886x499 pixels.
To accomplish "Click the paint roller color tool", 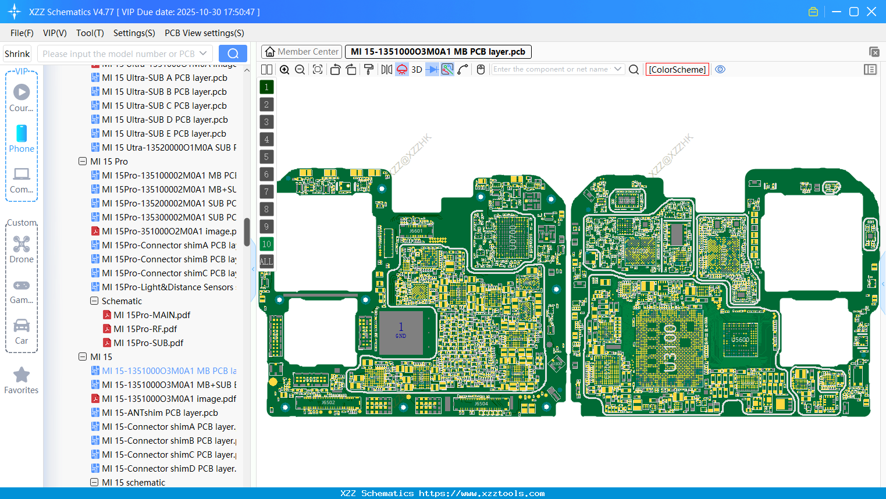I will click(368, 69).
